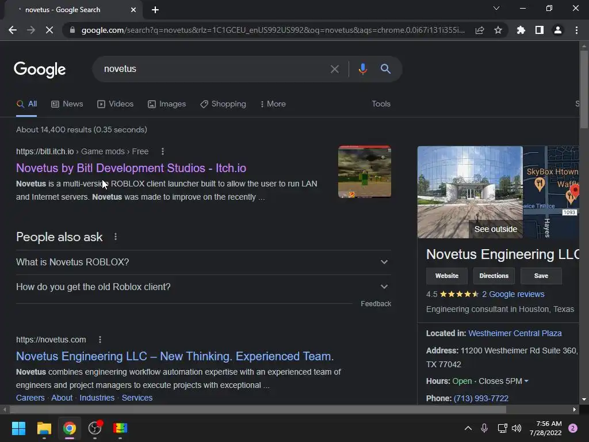Share this page icon
The height and width of the screenshot is (442, 589).
coord(480,30)
